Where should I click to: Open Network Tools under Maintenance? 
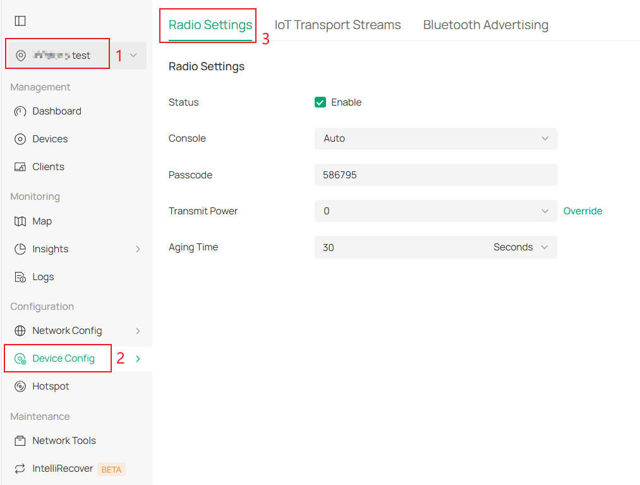tap(64, 440)
